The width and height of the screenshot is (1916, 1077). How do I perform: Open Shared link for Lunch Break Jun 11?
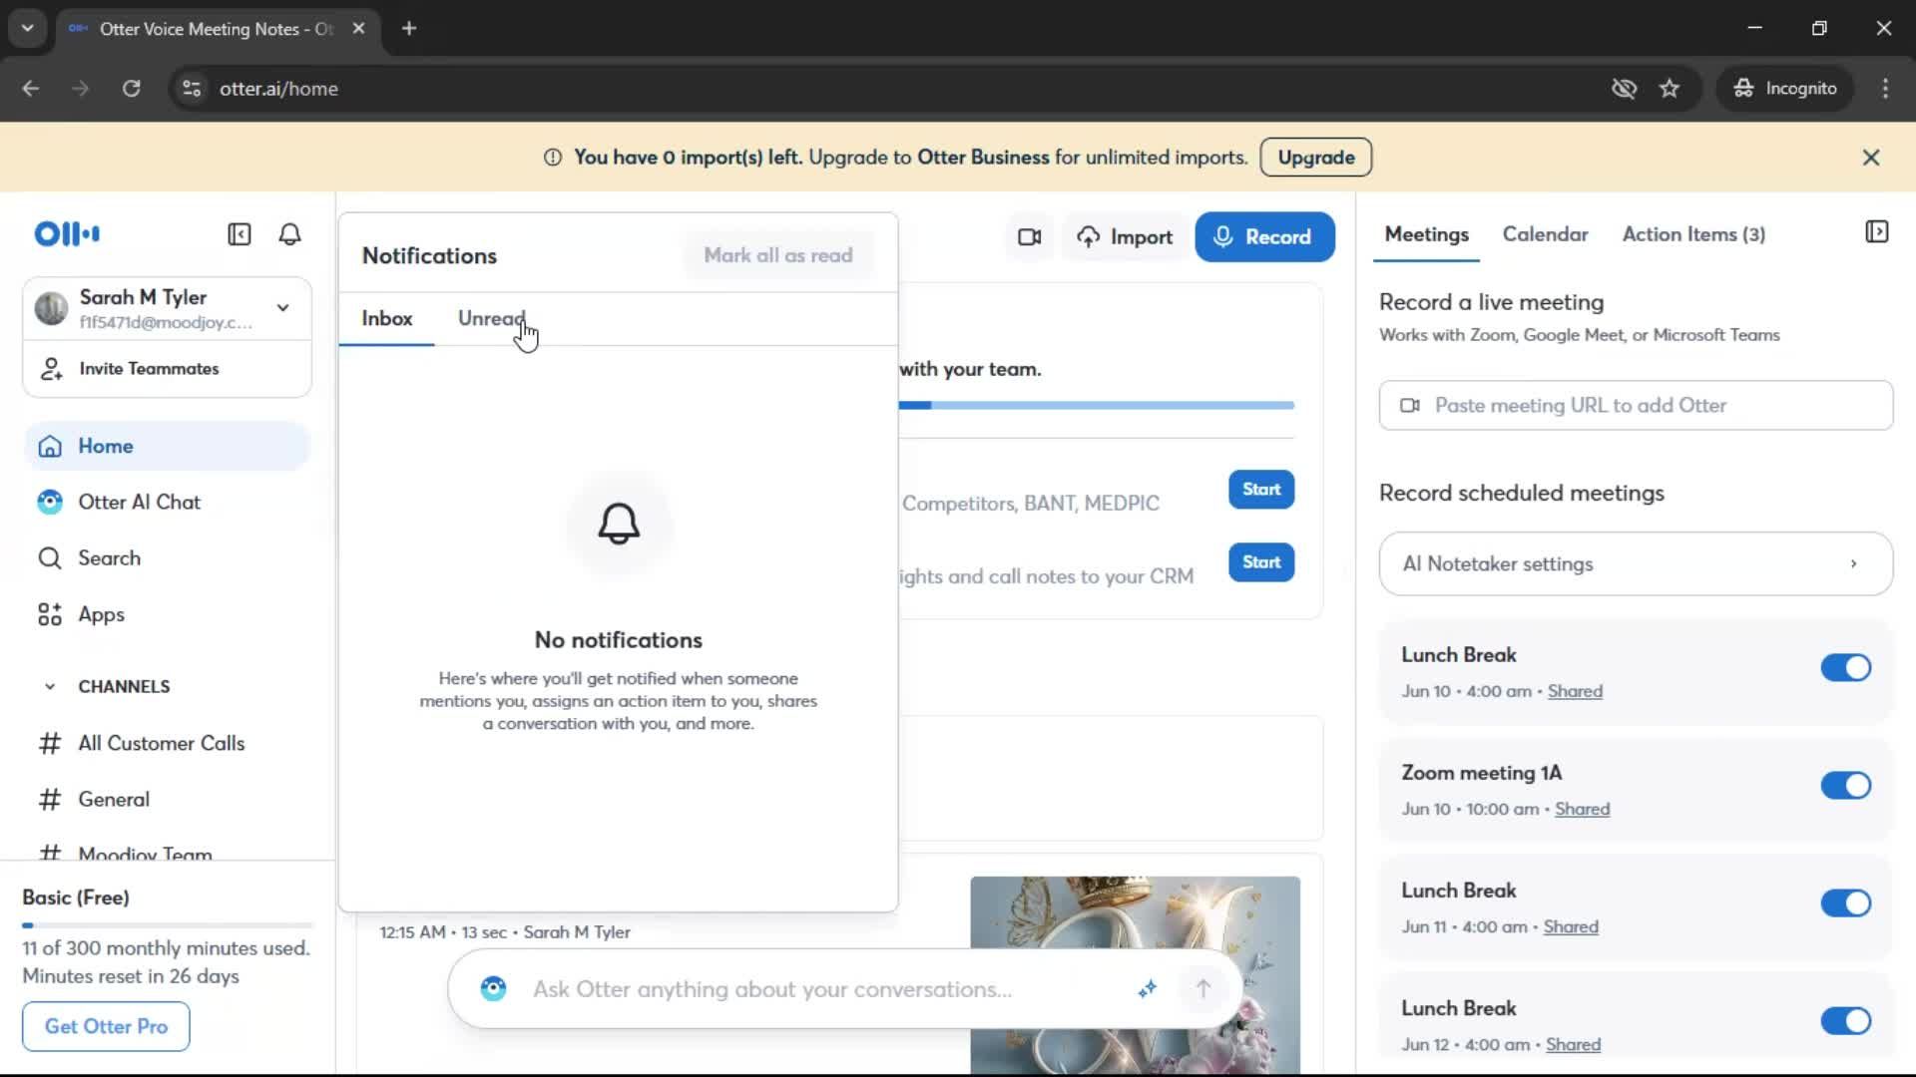(x=1571, y=926)
